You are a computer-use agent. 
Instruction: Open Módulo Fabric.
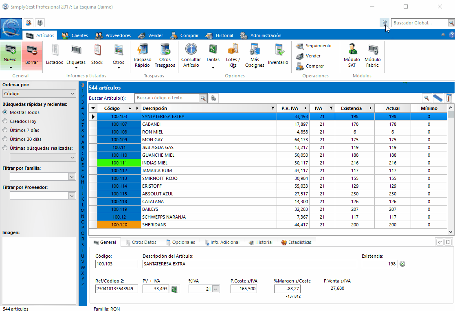click(x=373, y=55)
